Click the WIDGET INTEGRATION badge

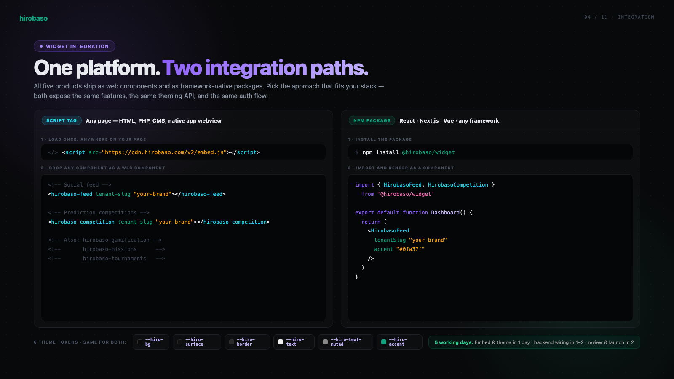coord(75,46)
